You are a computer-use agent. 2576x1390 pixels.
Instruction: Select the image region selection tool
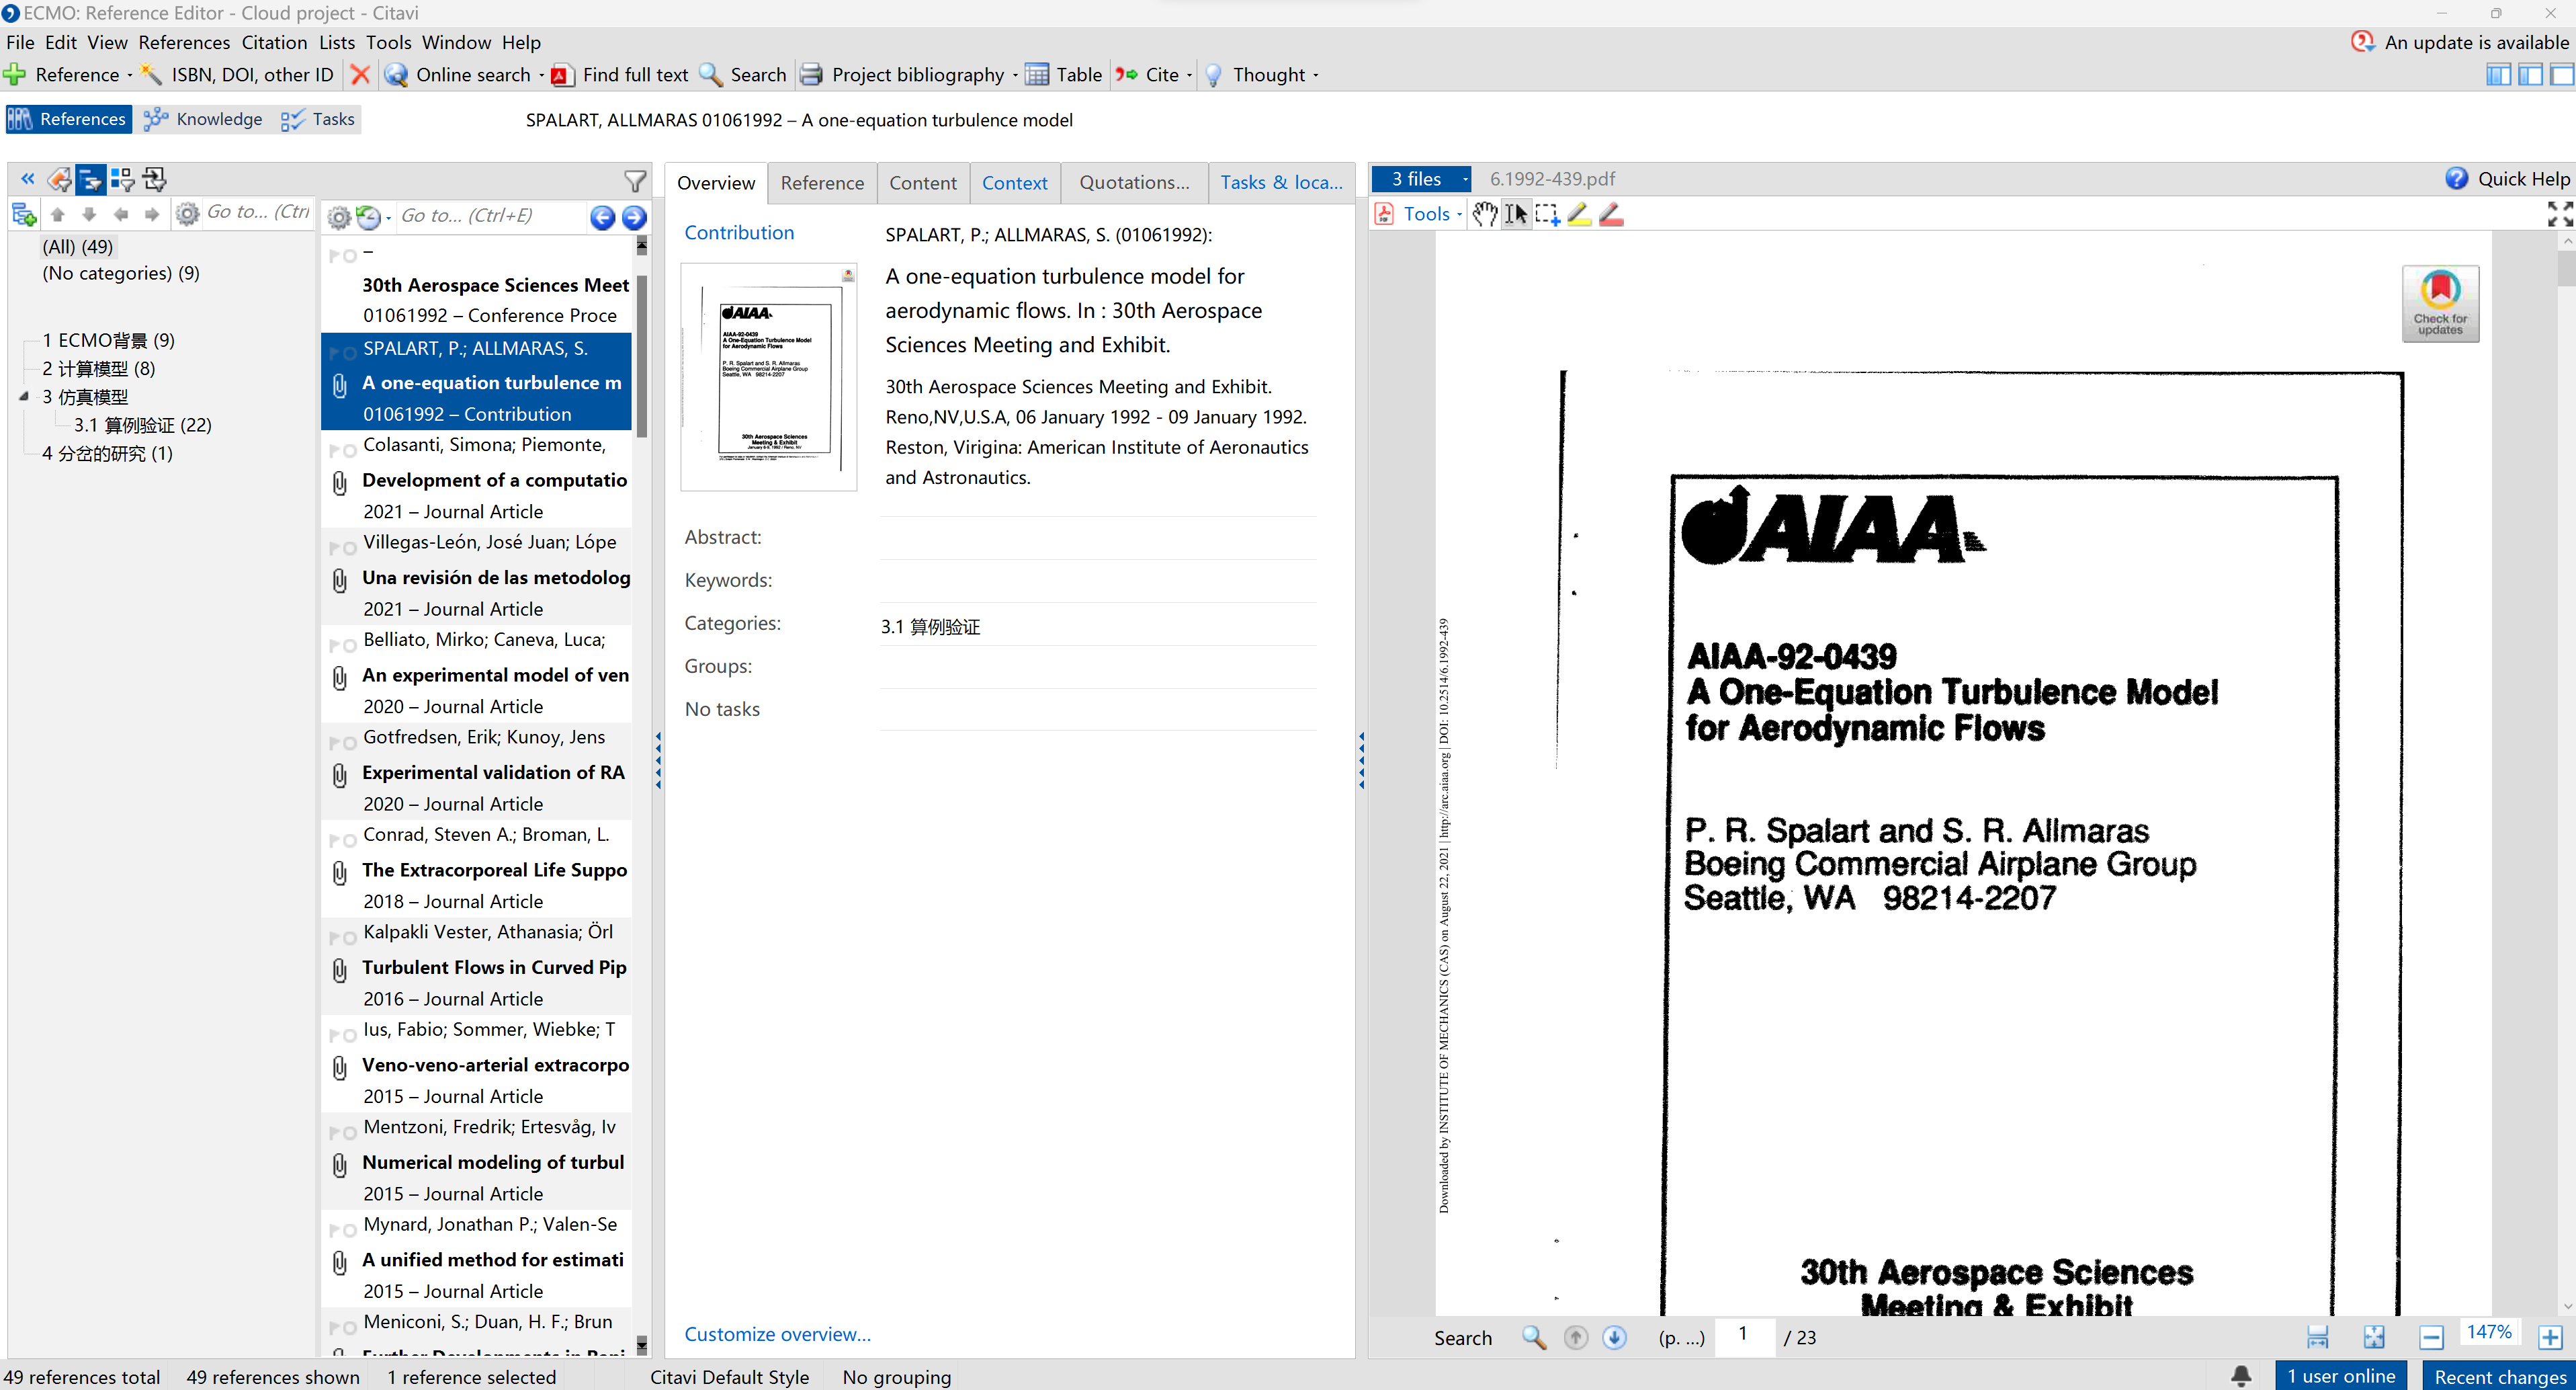click(1547, 214)
